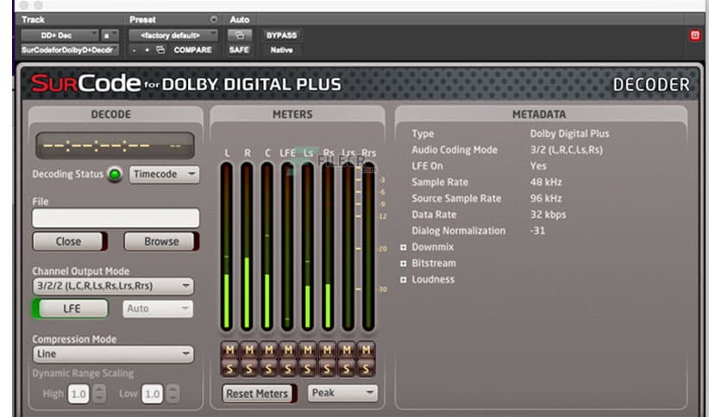Expand the Bitstream metadata section
Viewport: 721px width, 417px height.
(x=404, y=264)
